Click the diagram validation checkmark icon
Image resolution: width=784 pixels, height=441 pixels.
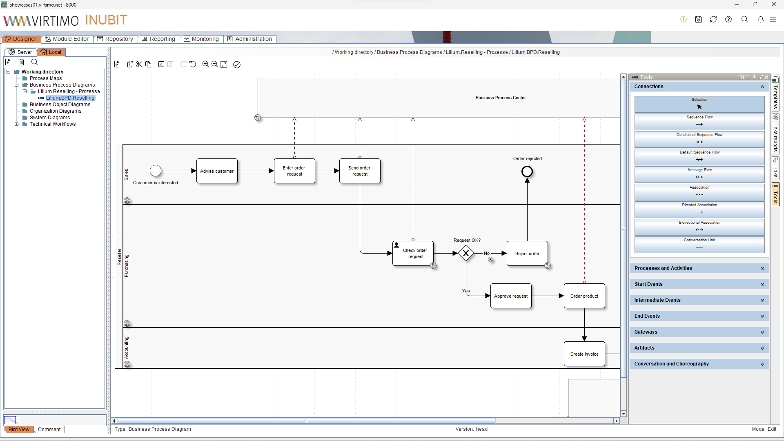(237, 65)
